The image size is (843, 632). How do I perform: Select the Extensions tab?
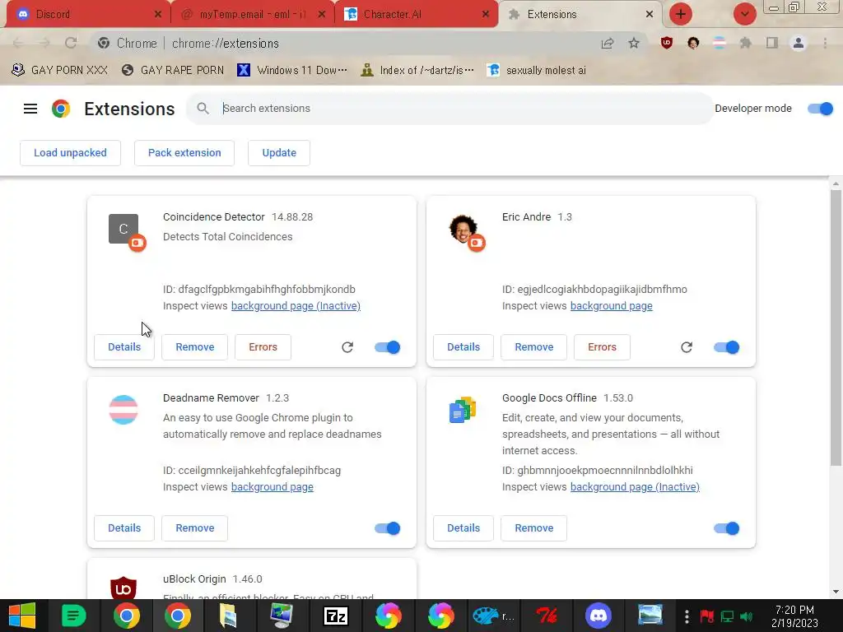pos(580,15)
